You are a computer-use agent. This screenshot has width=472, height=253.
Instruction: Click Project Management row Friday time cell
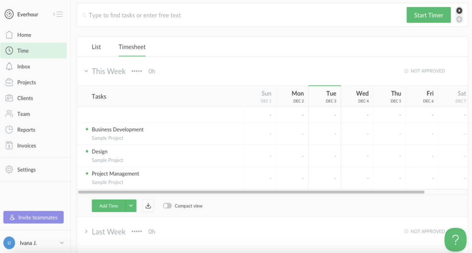point(422,178)
